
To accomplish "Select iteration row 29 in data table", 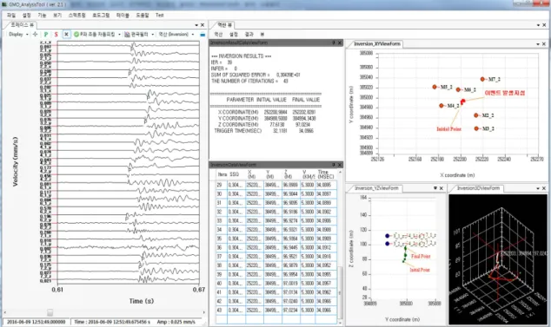I will (x=276, y=185).
